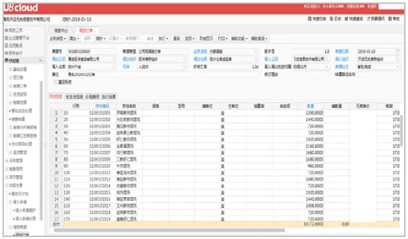The height and width of the screenshot is (239, 408).
Task: Click item code 1100101015 in row 13
Action: point(100,193)
